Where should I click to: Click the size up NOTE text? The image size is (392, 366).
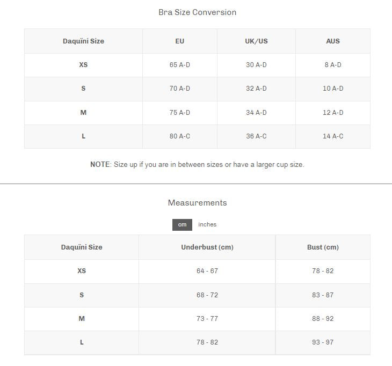[197, 165]
